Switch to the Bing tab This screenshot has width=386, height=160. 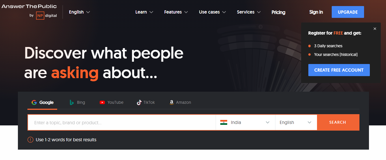[x=77, y=103]
